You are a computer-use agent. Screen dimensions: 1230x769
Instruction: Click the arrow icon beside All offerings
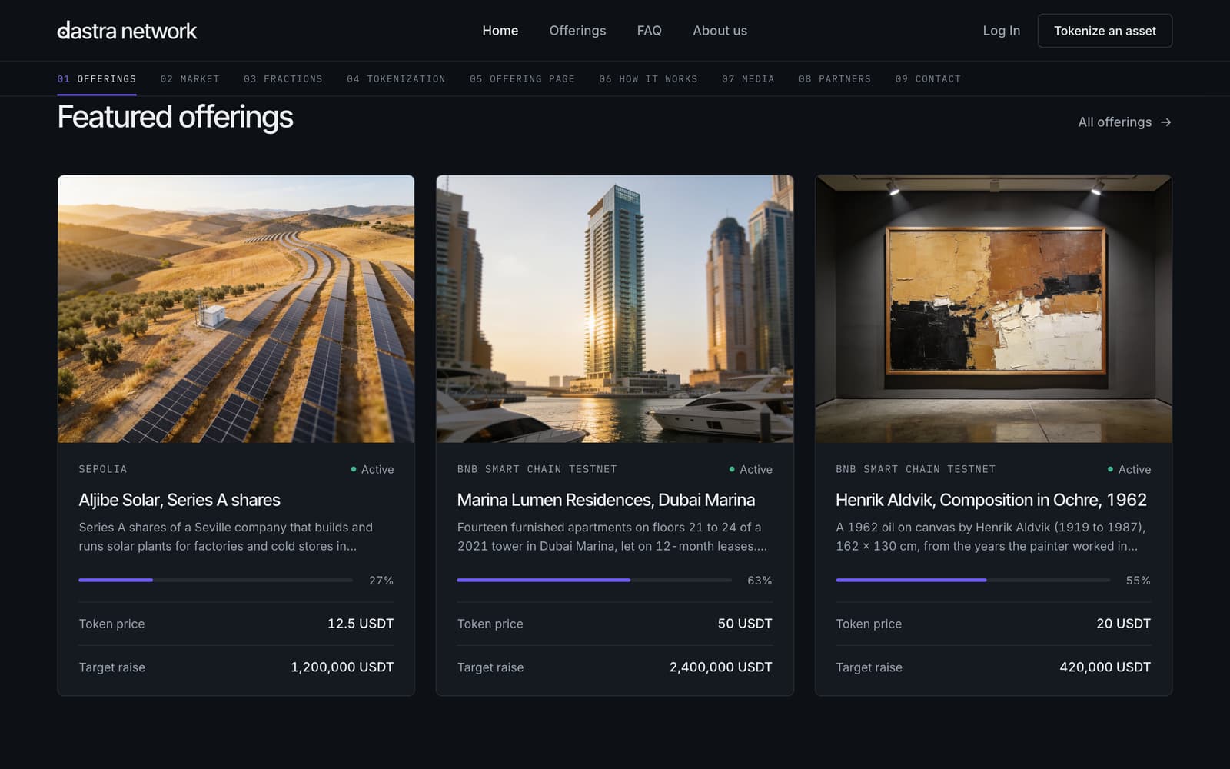(1165, 122)
